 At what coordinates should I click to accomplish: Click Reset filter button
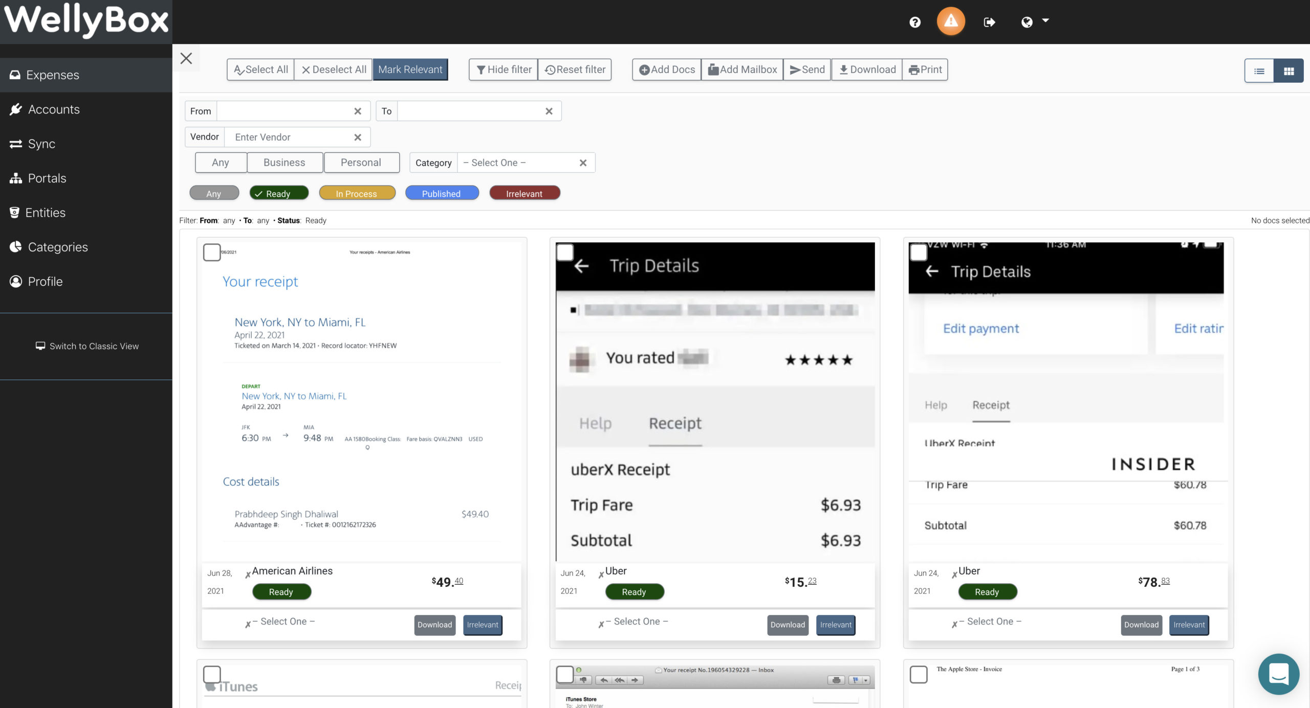click(575, 70)
